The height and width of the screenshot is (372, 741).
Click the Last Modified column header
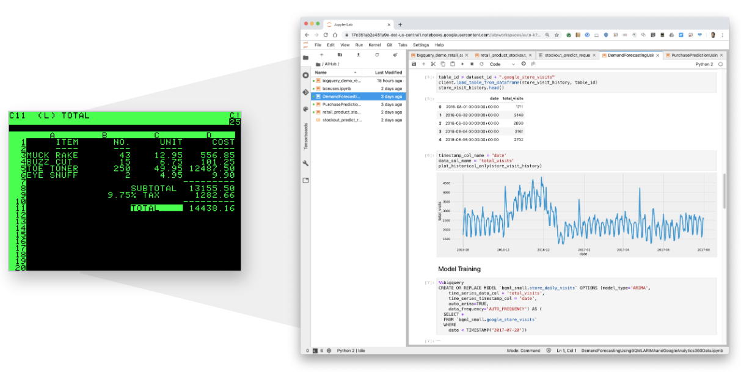click(389, 71)
